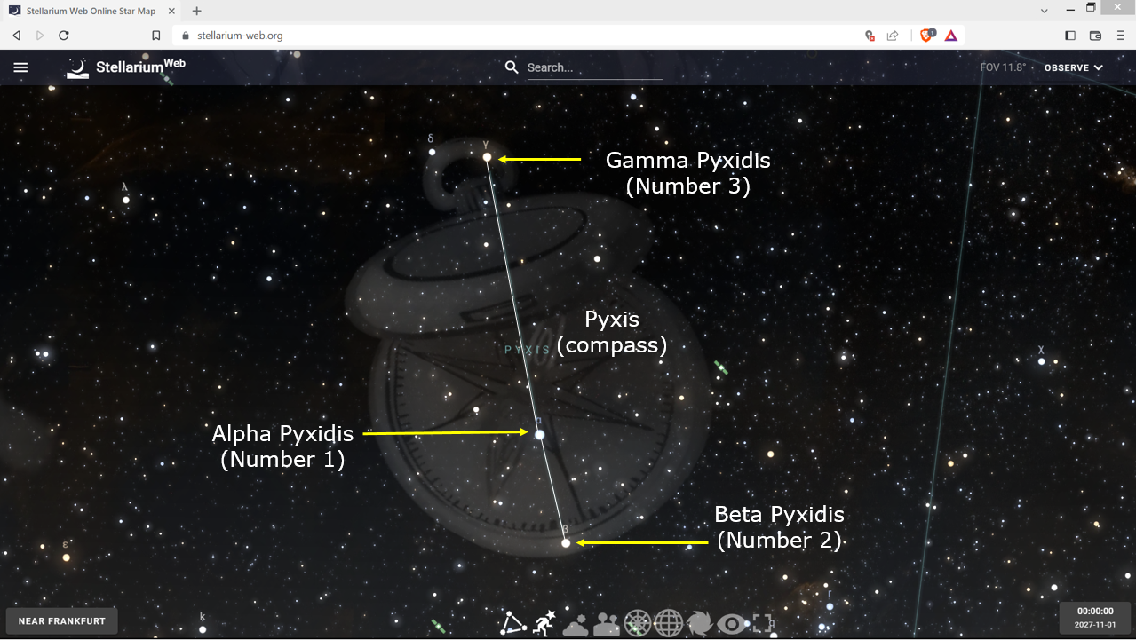Open the date and time panel
The width and height of the screenshot is (1136, 640).
tap(1095, 618)
